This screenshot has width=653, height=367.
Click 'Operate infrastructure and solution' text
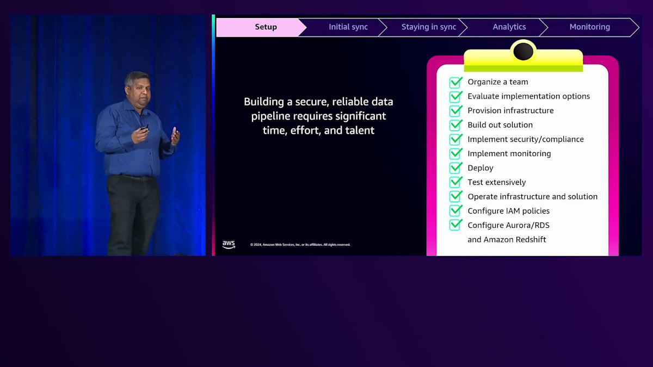pos(533,196)
